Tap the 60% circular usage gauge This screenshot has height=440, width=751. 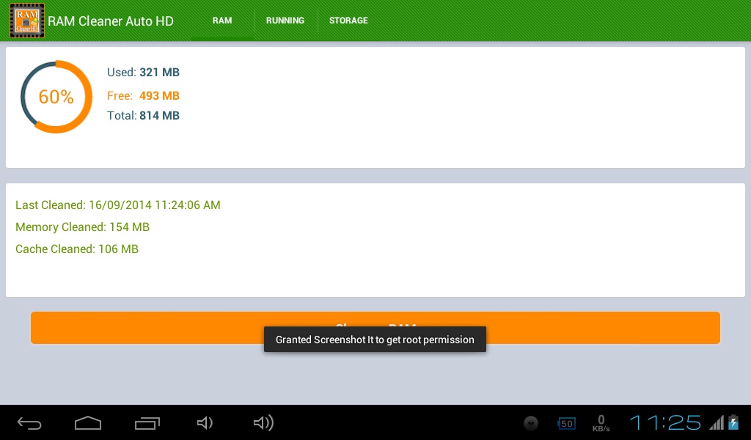coord(56,97)
